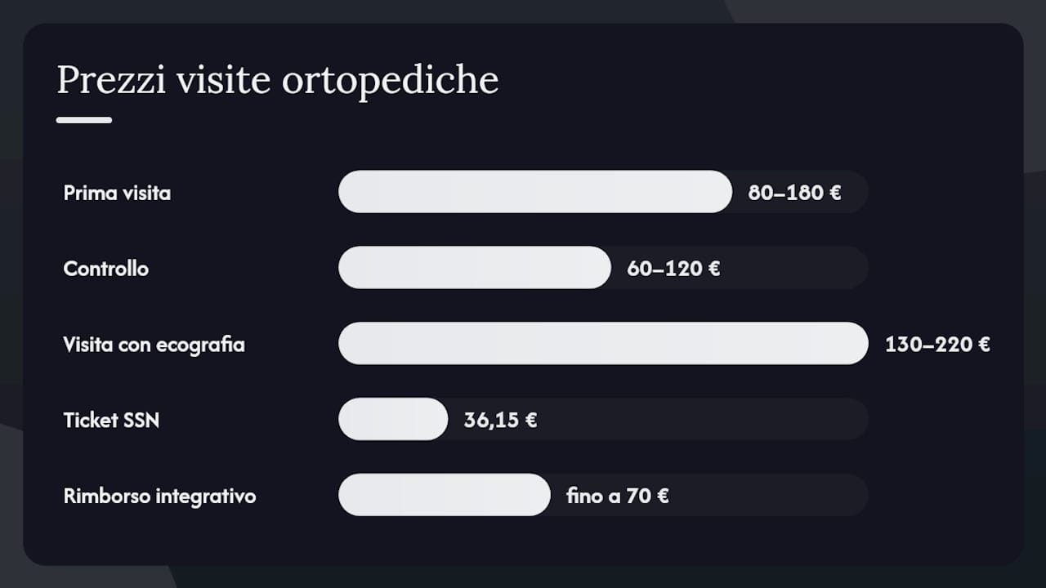Click the Controllo white bar
The width and height of the screenshot is (1046, 588).
click(x=475, y=268)
